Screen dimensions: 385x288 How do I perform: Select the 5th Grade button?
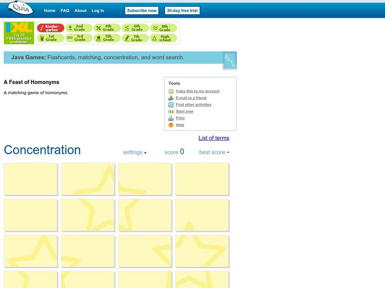[x=107, y=38]
